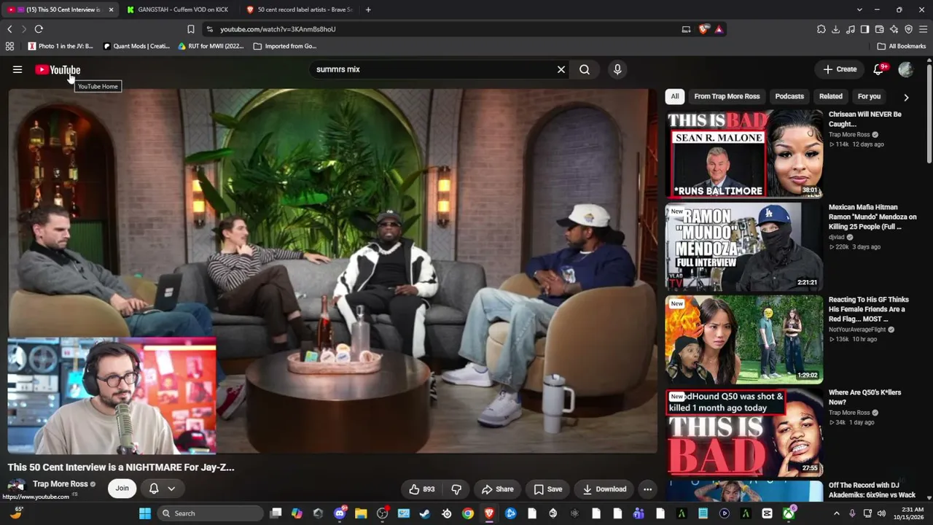Open Leo AI sparkle icon
The image size is (933, 525).
894,29
